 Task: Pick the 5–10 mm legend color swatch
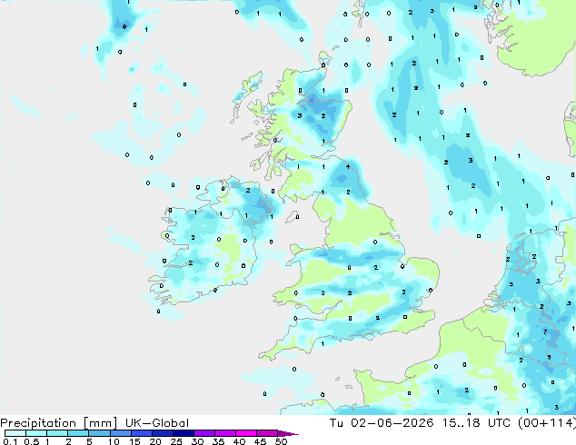point(99,433)
